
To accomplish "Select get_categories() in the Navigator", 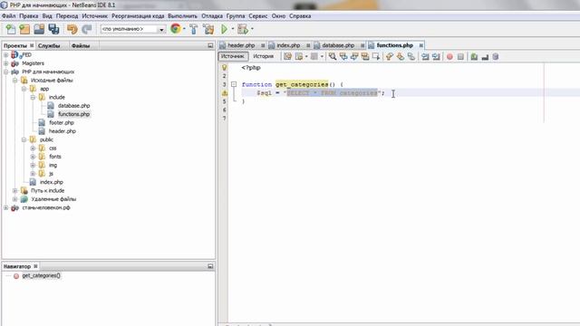I will pos(41,275).
